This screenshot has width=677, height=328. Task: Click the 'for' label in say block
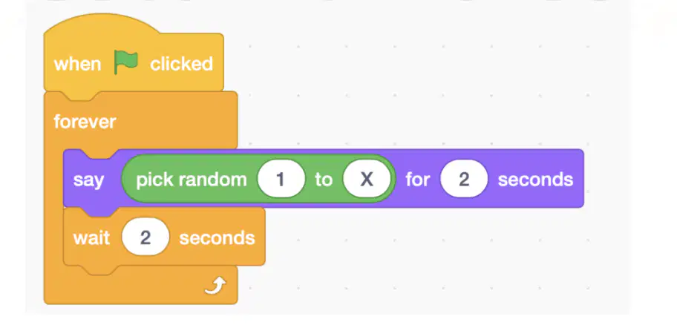tap(417, 179)
